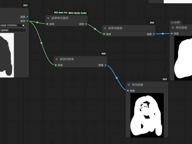Click the 遮罩 input slot on node #68
Screen dimensions: 192x144
point(56,65)
